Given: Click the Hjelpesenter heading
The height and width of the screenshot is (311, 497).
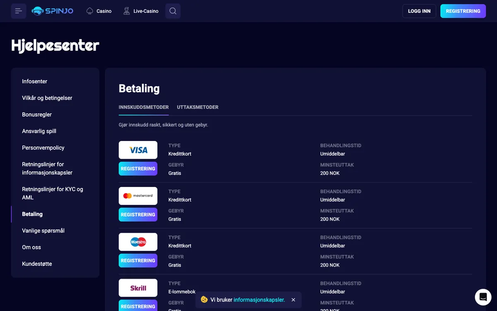Looking at the screenshot, I should click(x=55, y=46).
